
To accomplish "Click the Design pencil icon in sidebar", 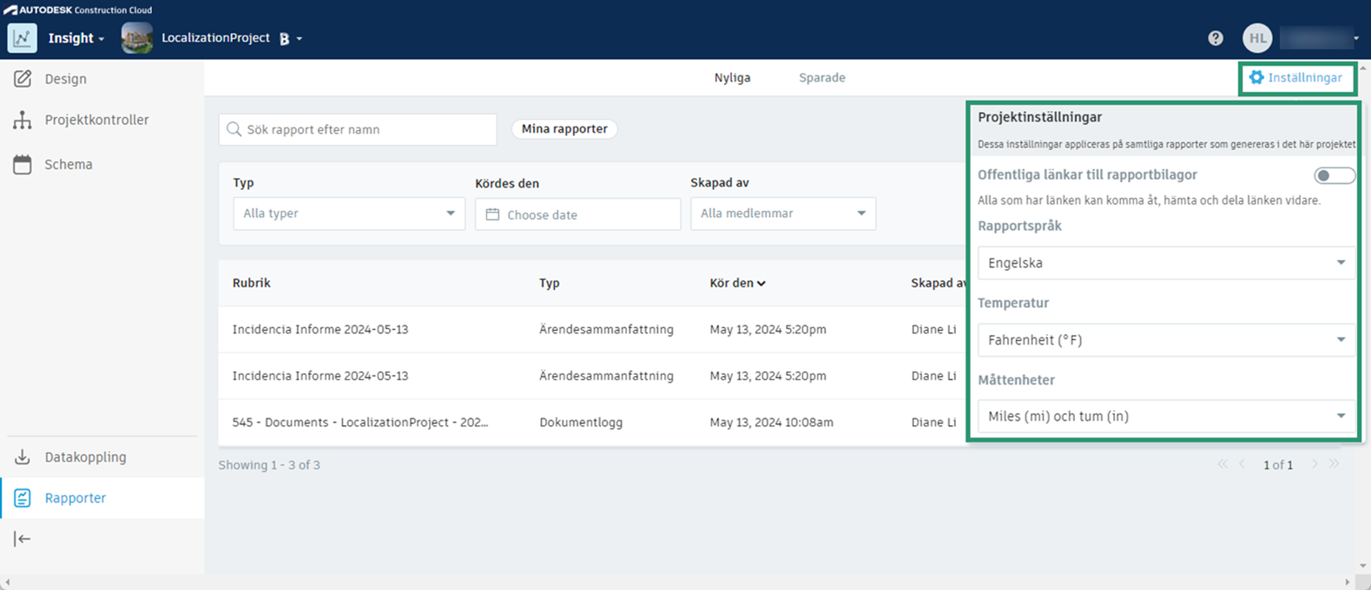I will (x=23, y=78).
